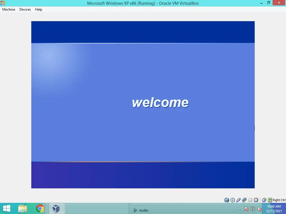Click the optical disc (CD/DVD) status icon
286x214 pixels.
tap(233, 200)
